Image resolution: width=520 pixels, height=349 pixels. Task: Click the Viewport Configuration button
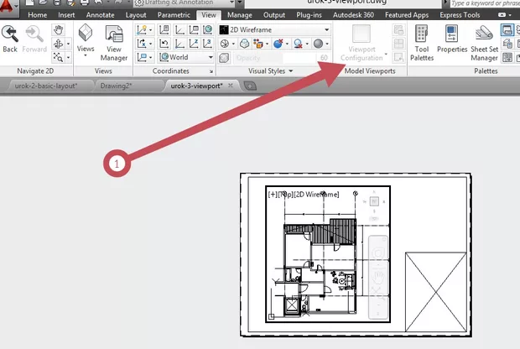tap(361, 42)
